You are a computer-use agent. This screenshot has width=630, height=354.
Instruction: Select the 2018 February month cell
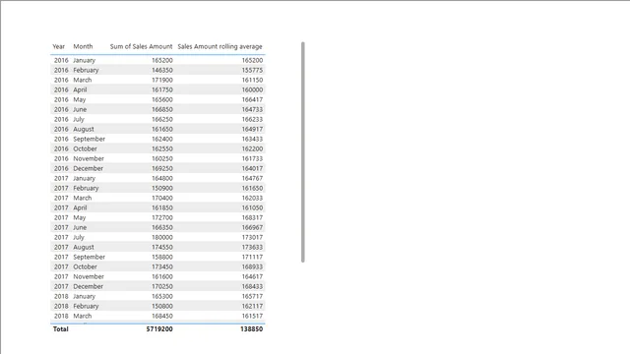[86, 306]
